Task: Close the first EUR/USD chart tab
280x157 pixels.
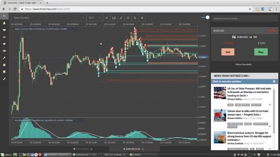Action: click(x=91, y=149)
